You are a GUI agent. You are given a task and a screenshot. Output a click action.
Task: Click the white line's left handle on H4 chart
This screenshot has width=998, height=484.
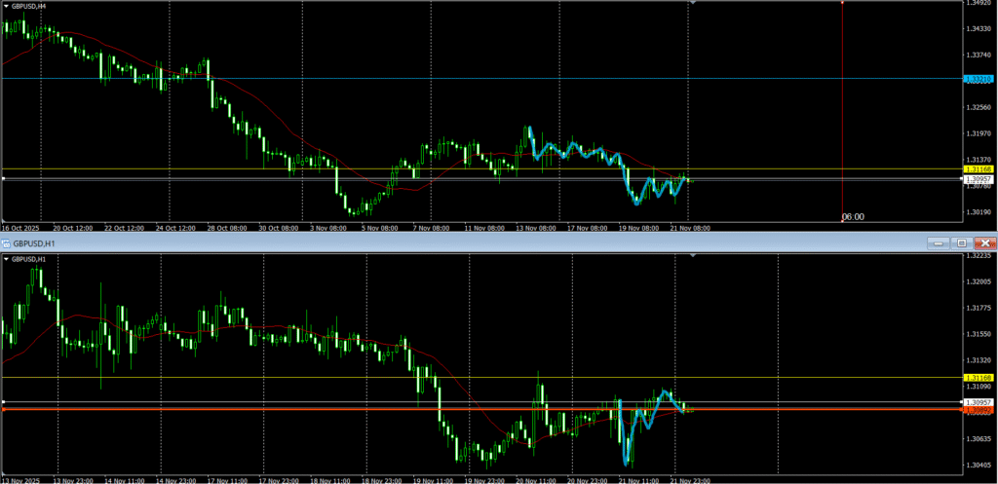pyautogui.click(x=4, y=179)
